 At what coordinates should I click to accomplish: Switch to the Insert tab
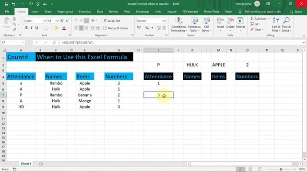tap(35, 11)
